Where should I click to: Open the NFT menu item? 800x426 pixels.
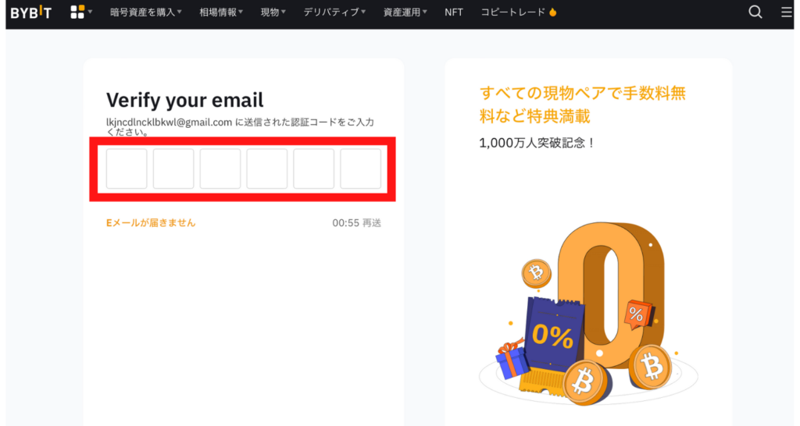coord(454,12)
